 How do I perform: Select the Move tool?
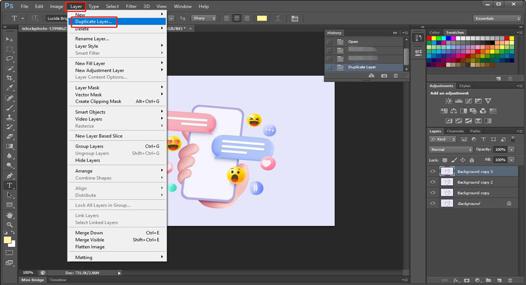[9, 39]
